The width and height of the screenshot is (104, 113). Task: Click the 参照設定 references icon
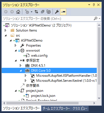(x=22, y=61)
